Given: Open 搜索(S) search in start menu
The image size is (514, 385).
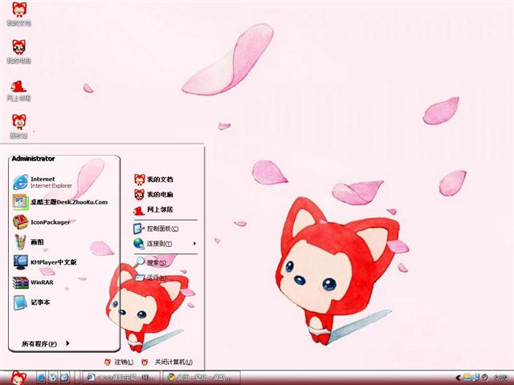Looking at the screenshot, I should [x=151, y=262].
